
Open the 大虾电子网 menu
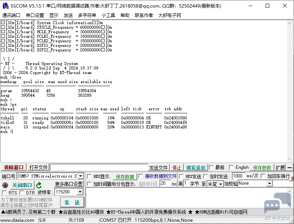pyautogui.click(x=169, y=15)
